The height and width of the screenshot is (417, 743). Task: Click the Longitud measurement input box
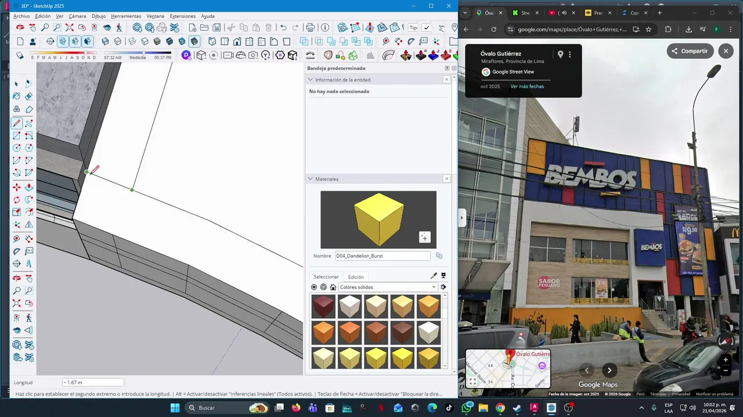click(93, 382)
